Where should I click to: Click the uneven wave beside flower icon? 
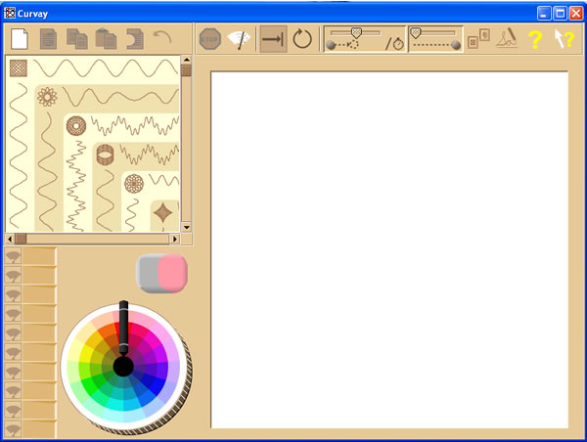[x=120, y=97]
